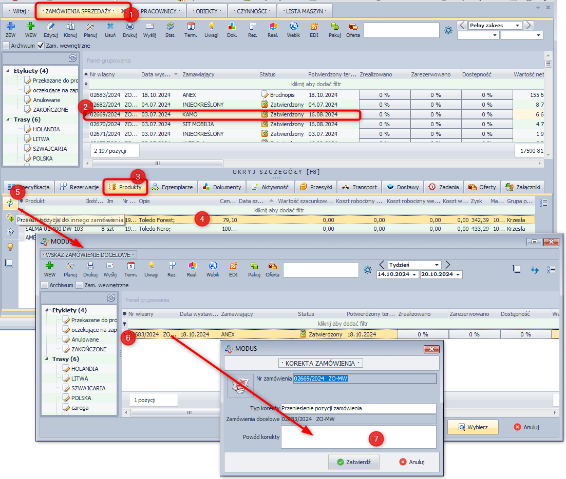Click EDI icon in MODUS dialog toolbar
Viewport: 566px width, 479px height.
234,266
